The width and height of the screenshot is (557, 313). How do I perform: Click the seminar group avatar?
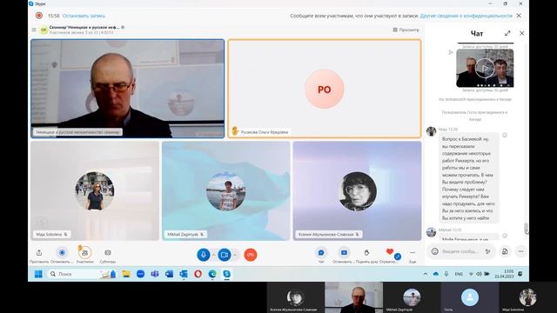pos(44,30)
